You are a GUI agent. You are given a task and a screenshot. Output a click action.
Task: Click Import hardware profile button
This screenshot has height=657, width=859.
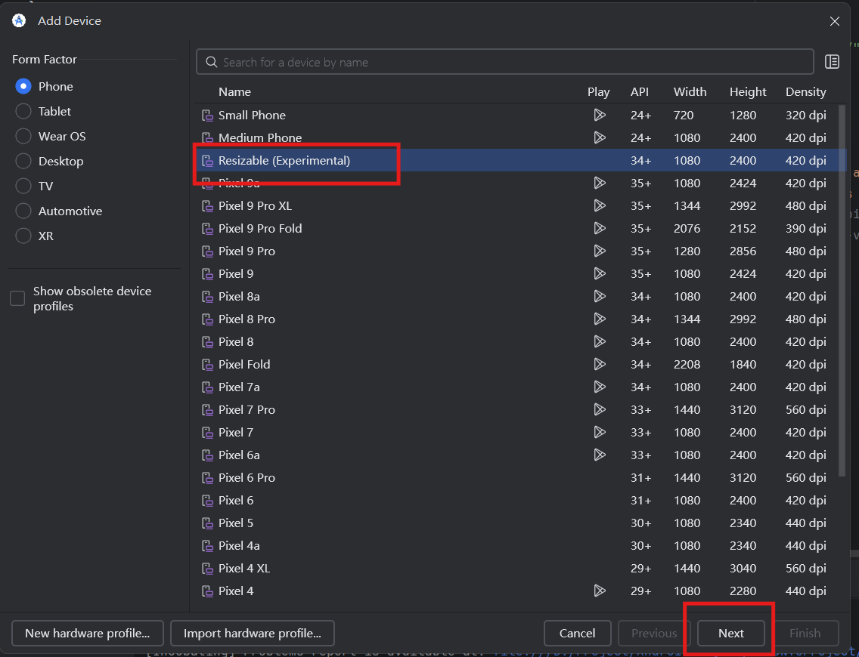click(x=252, y=633)
